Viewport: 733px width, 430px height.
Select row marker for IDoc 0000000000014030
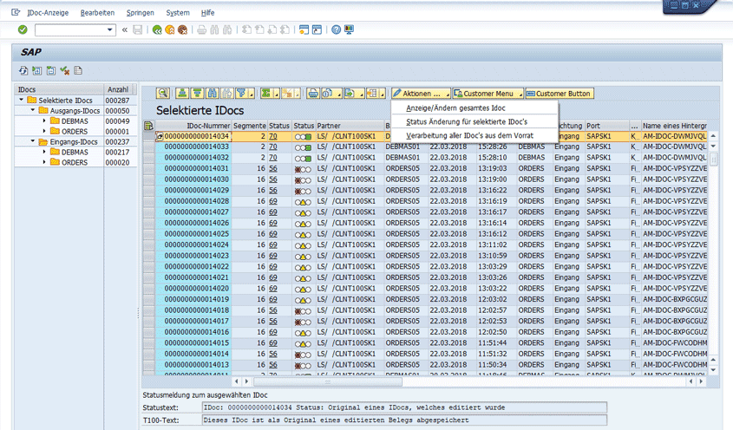148,179
